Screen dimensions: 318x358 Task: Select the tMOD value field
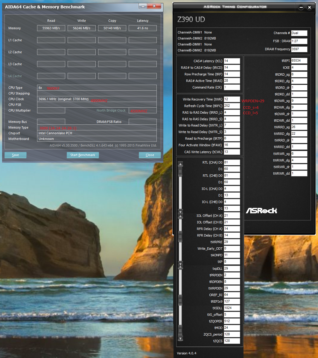tap(232, 328)
